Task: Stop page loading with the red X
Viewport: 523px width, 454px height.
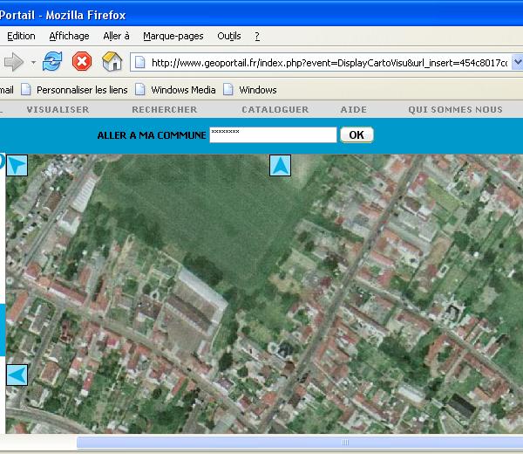Action: point(82,61)
